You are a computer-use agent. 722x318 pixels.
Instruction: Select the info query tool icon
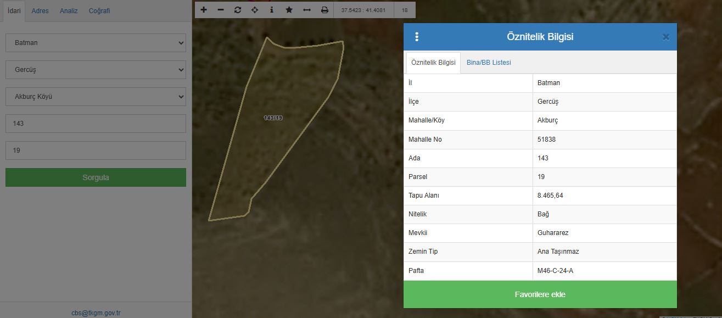click(x=272, y=10)
